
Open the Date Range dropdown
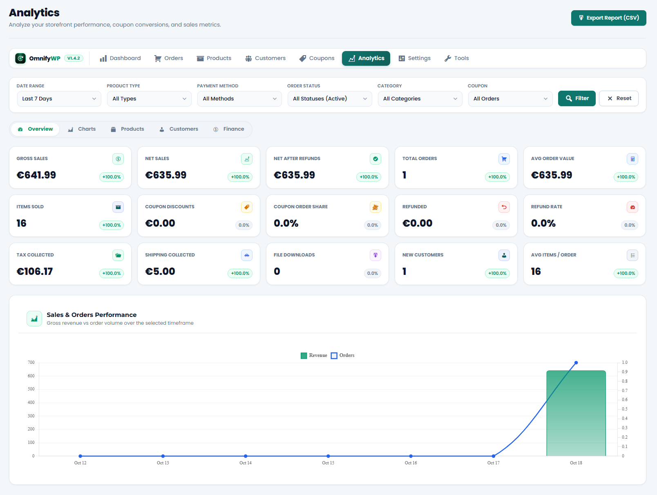tap(59, 99)
